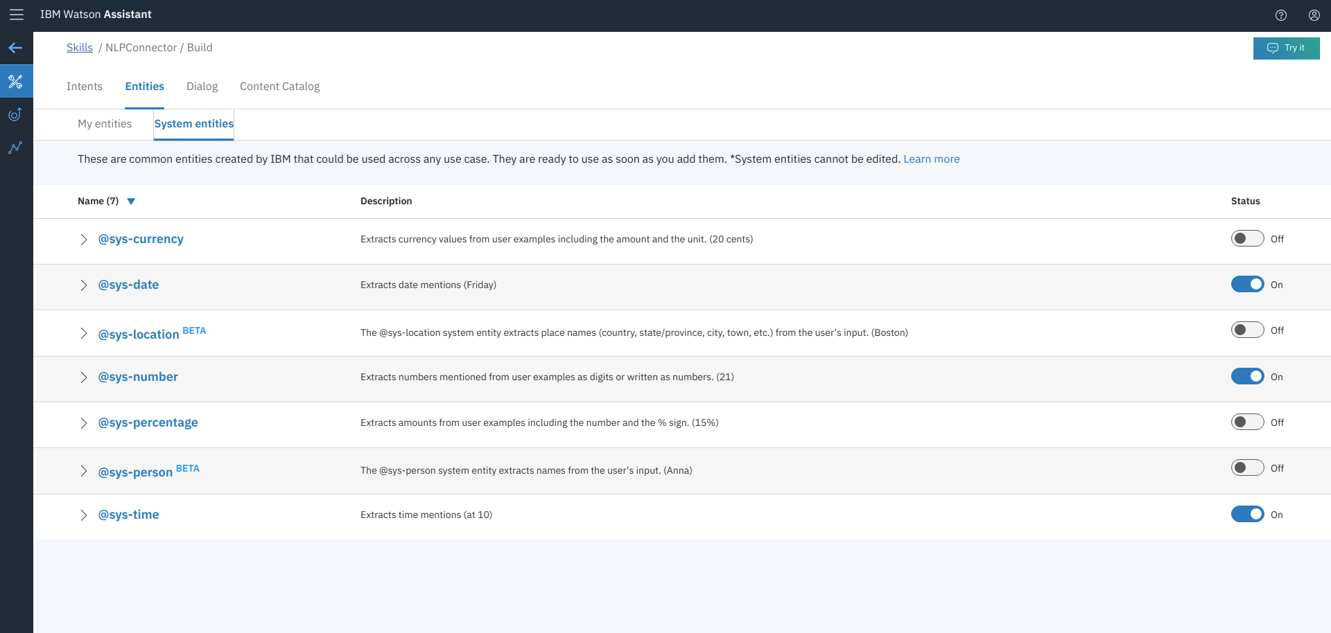Switch to My entities subtab
Viewport: 1331px width, 633px height.
(105, 124)
